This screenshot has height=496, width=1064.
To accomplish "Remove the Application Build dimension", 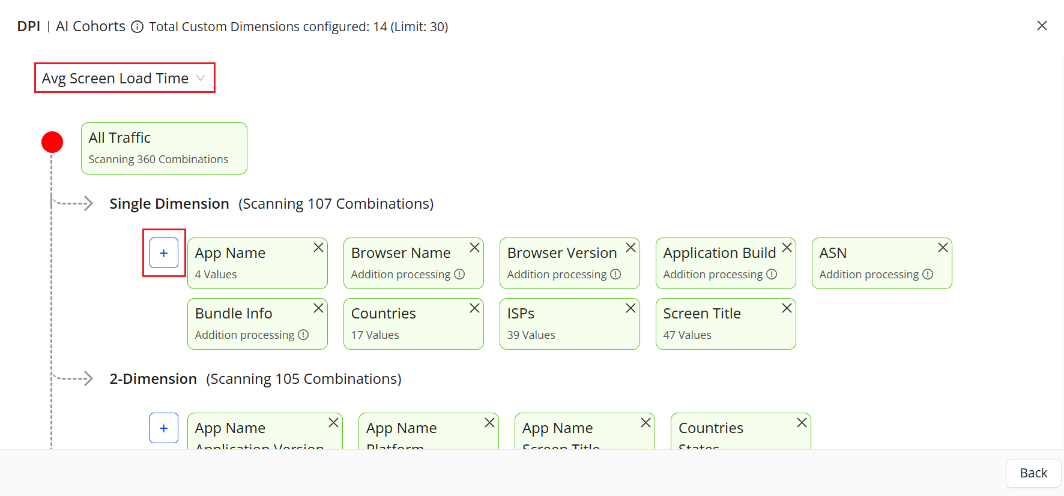I will click(787, 248).
